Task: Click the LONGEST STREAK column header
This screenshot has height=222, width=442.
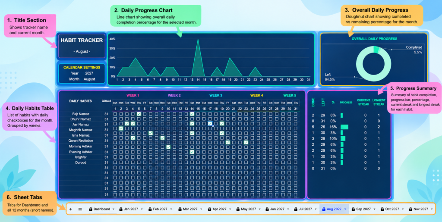Action: (379, 102)
